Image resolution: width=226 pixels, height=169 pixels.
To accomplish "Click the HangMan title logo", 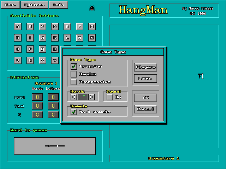I will point(143,10).
